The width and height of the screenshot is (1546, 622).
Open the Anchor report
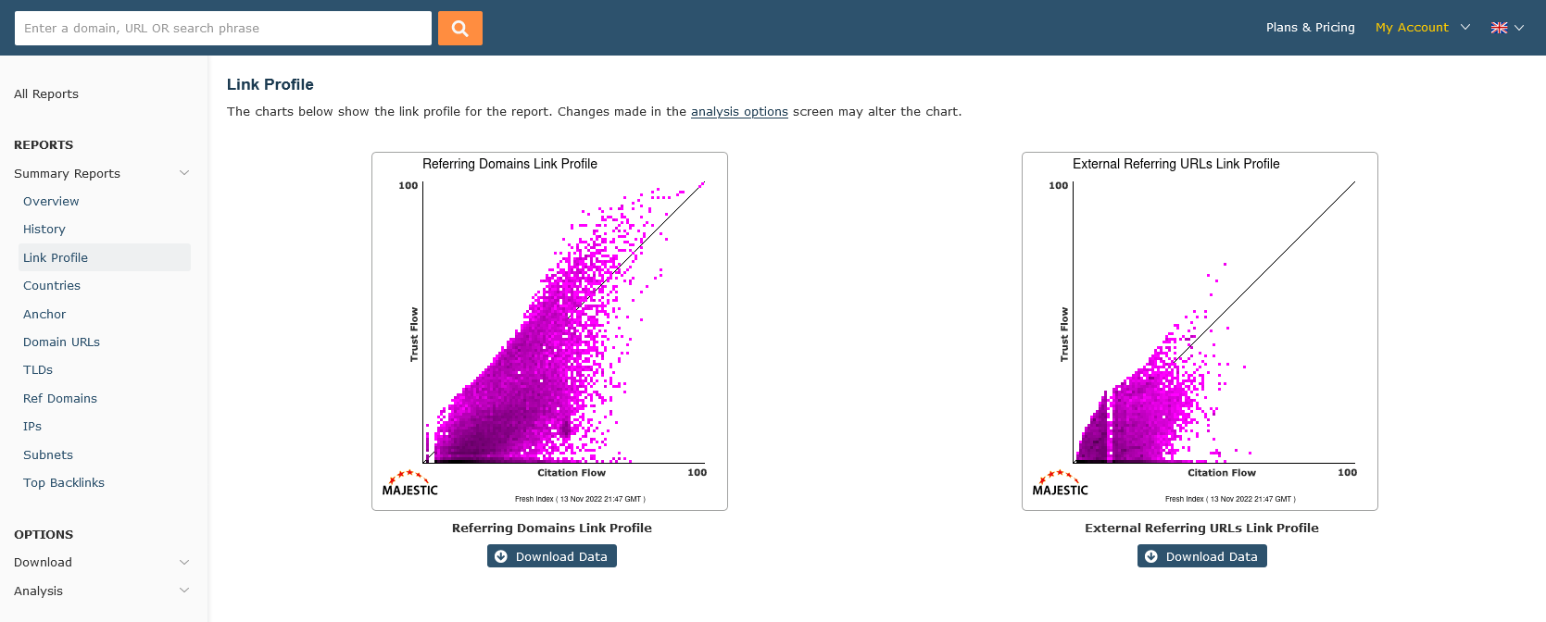pos(44,314)
